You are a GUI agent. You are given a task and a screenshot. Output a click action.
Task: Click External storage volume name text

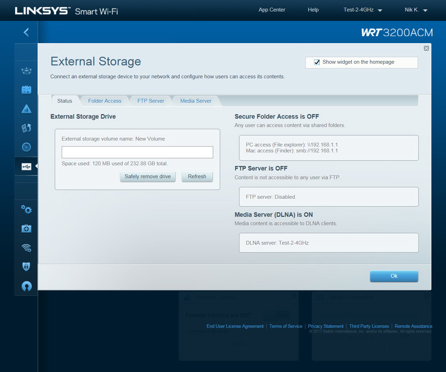click(x=113, y=139)
